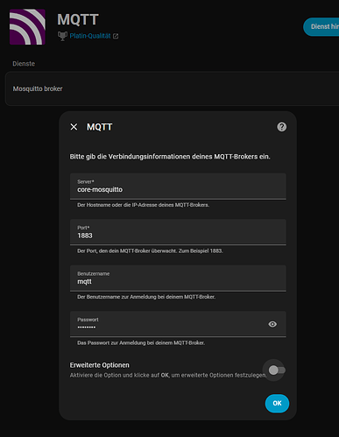The width and height of the screenshot is (339, 437).
Task: Click the Erweiterte Optionen label
Action: (100, 365)
